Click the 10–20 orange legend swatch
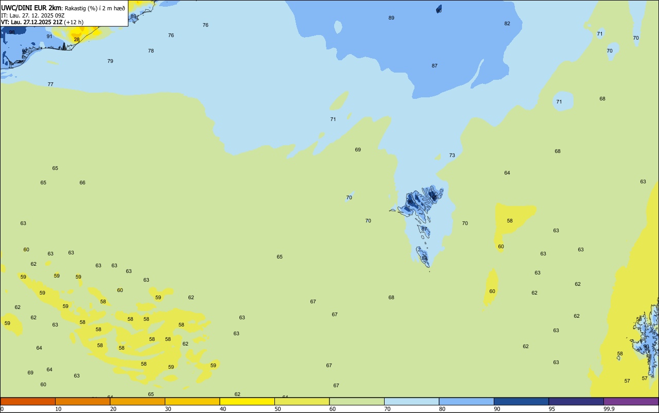This screenshot has height=413, width=659. [x=82, y=401]
